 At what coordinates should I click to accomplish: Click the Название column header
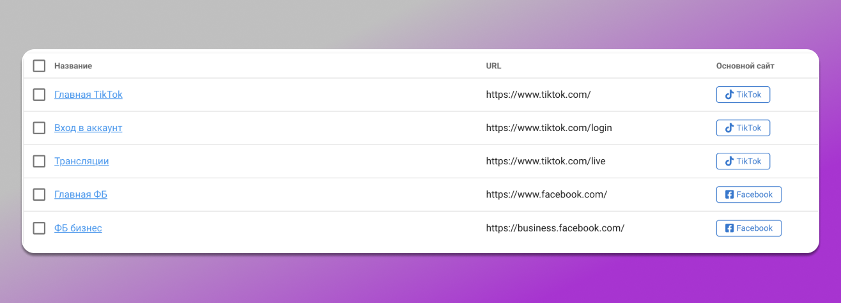73,66
